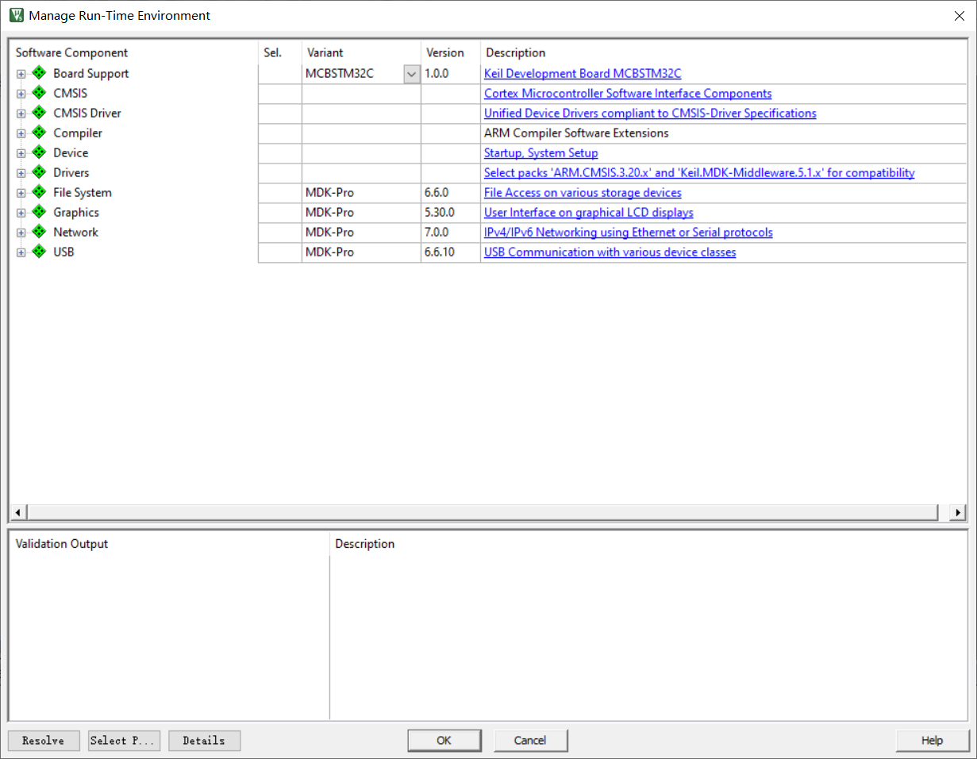977x759 pixels.
Task: Click the Resolve button
Action: click(44, 741)
